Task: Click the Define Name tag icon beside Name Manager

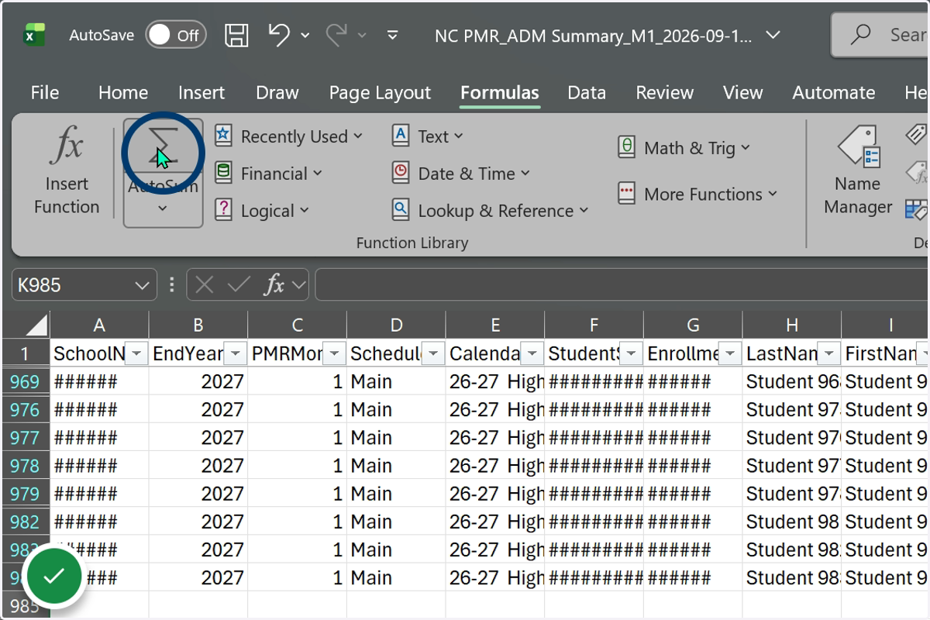Action: [917, 134]
